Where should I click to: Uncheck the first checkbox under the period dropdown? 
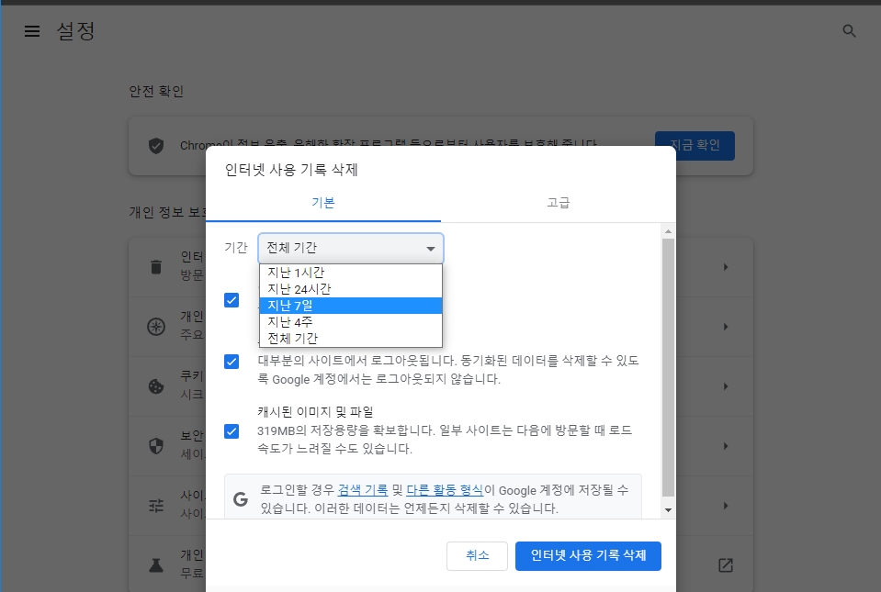(232, 300)
